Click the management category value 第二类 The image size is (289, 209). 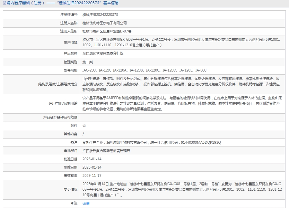[88, 62]
